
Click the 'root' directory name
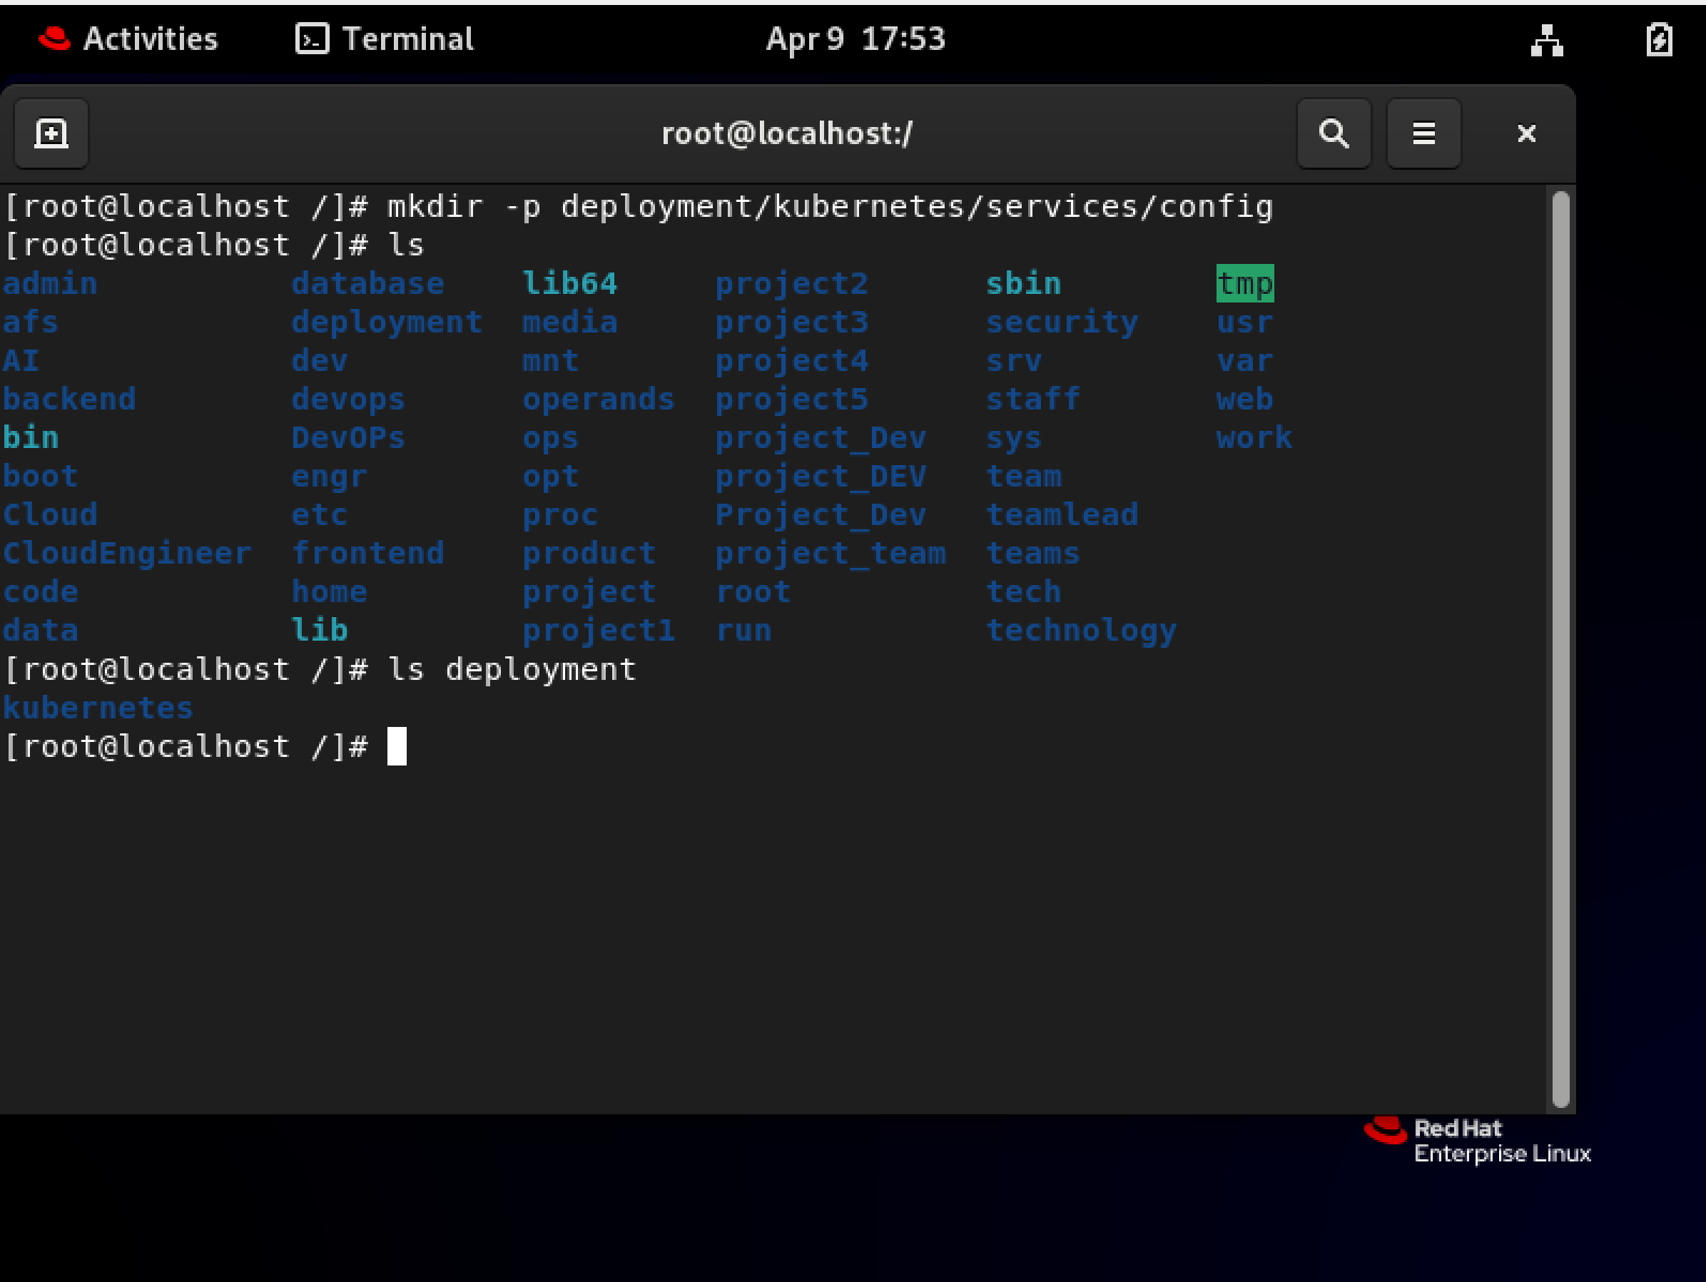pyautogui.click(x=753, y=591)
